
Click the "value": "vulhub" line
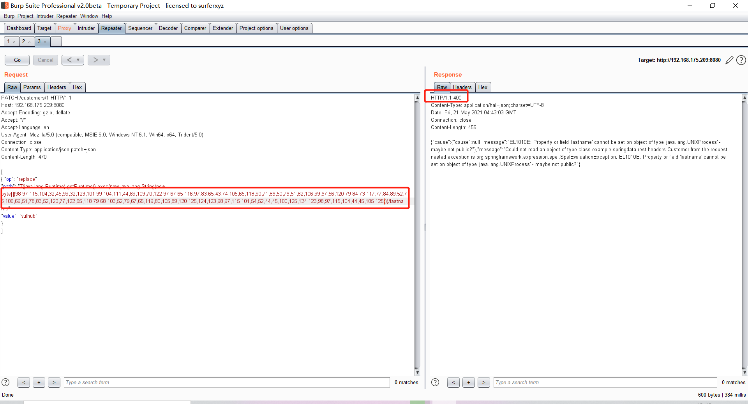click(x=19, y=216)
